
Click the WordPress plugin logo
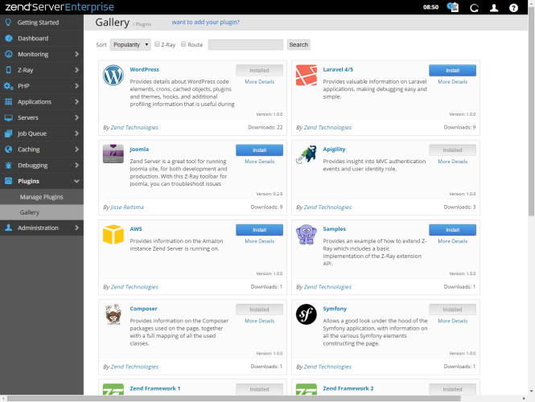click(x=113, y=76)
